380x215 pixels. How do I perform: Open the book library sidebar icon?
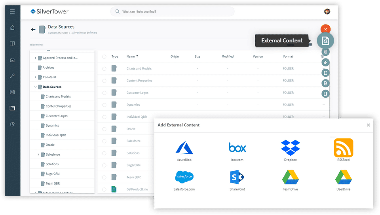tap(12, 43)
